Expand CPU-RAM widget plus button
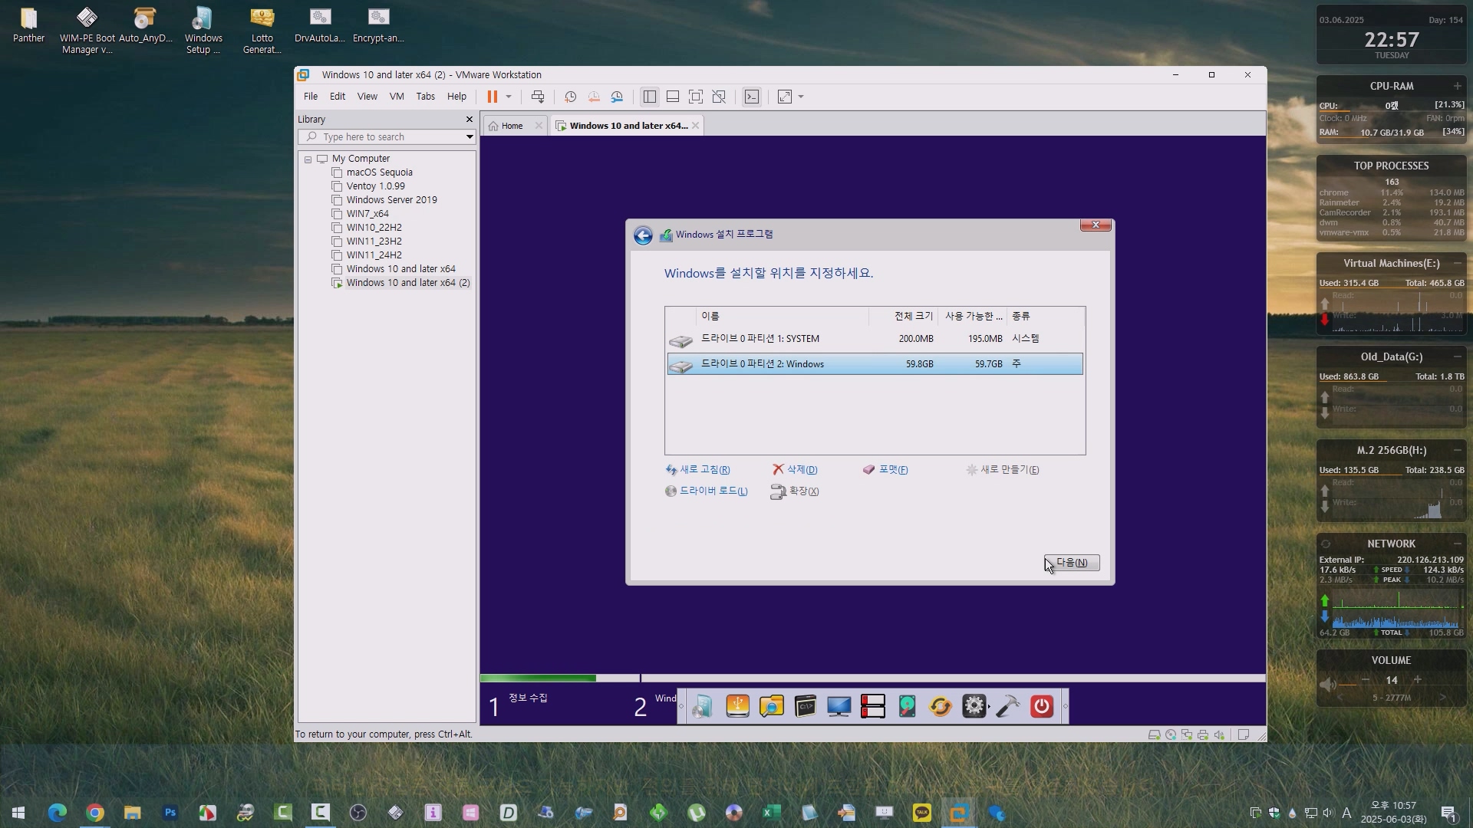 (1458, 87)
